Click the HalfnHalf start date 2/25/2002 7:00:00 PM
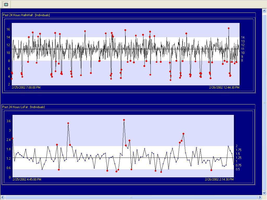267x200 pixels. coord(26,87)
